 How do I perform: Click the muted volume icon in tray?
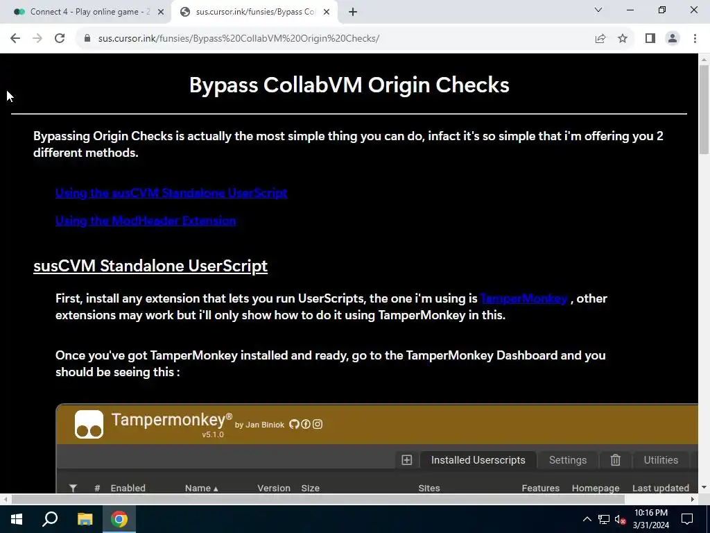pos(620,519)
